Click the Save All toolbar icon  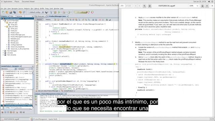(14, 12)
